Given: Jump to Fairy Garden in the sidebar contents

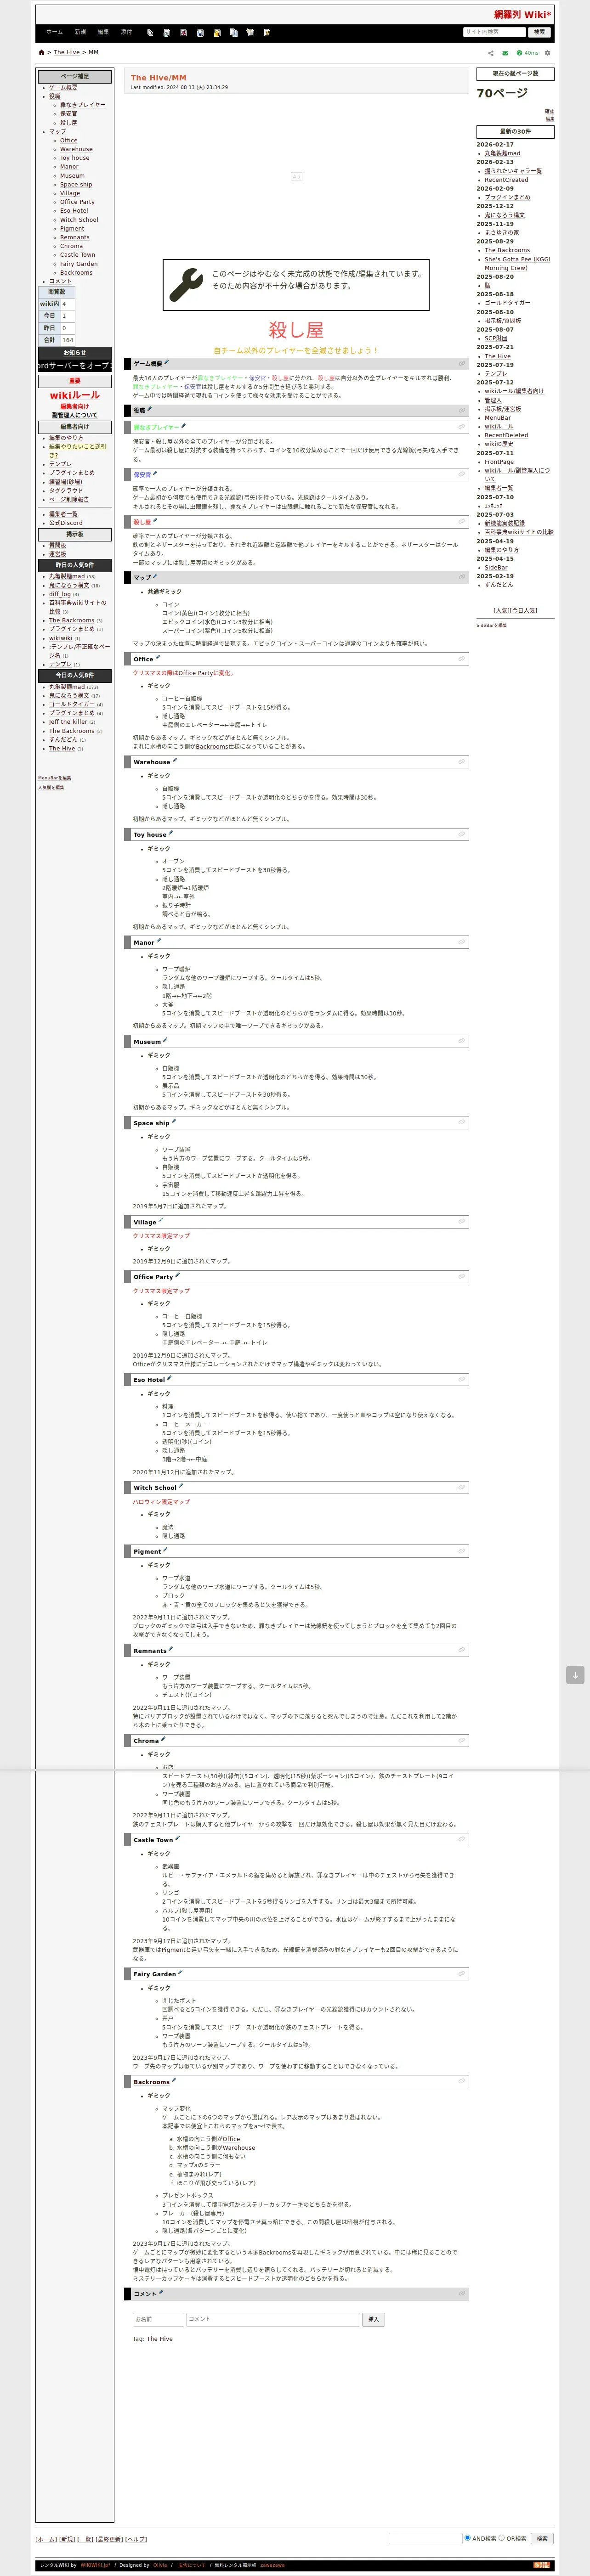Looking at the screenshot, I should pyautogui.click(x=79, y=264).
